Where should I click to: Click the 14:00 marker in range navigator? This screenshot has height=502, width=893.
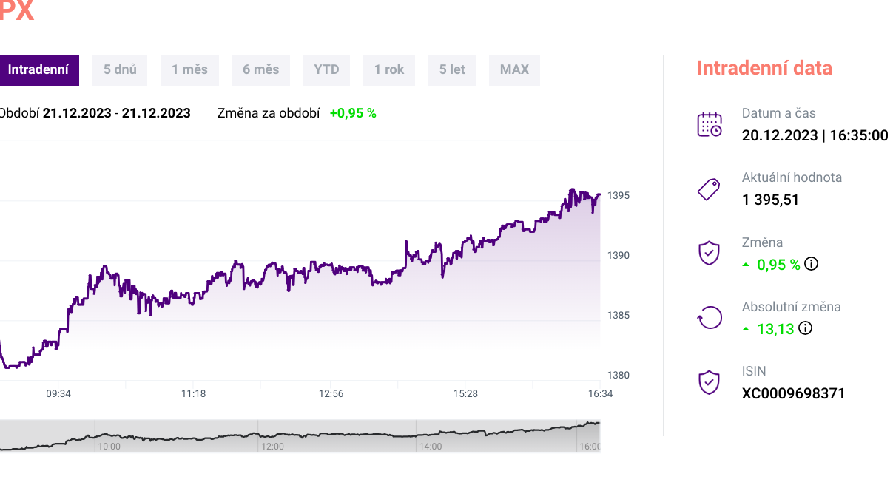point(430,446)
